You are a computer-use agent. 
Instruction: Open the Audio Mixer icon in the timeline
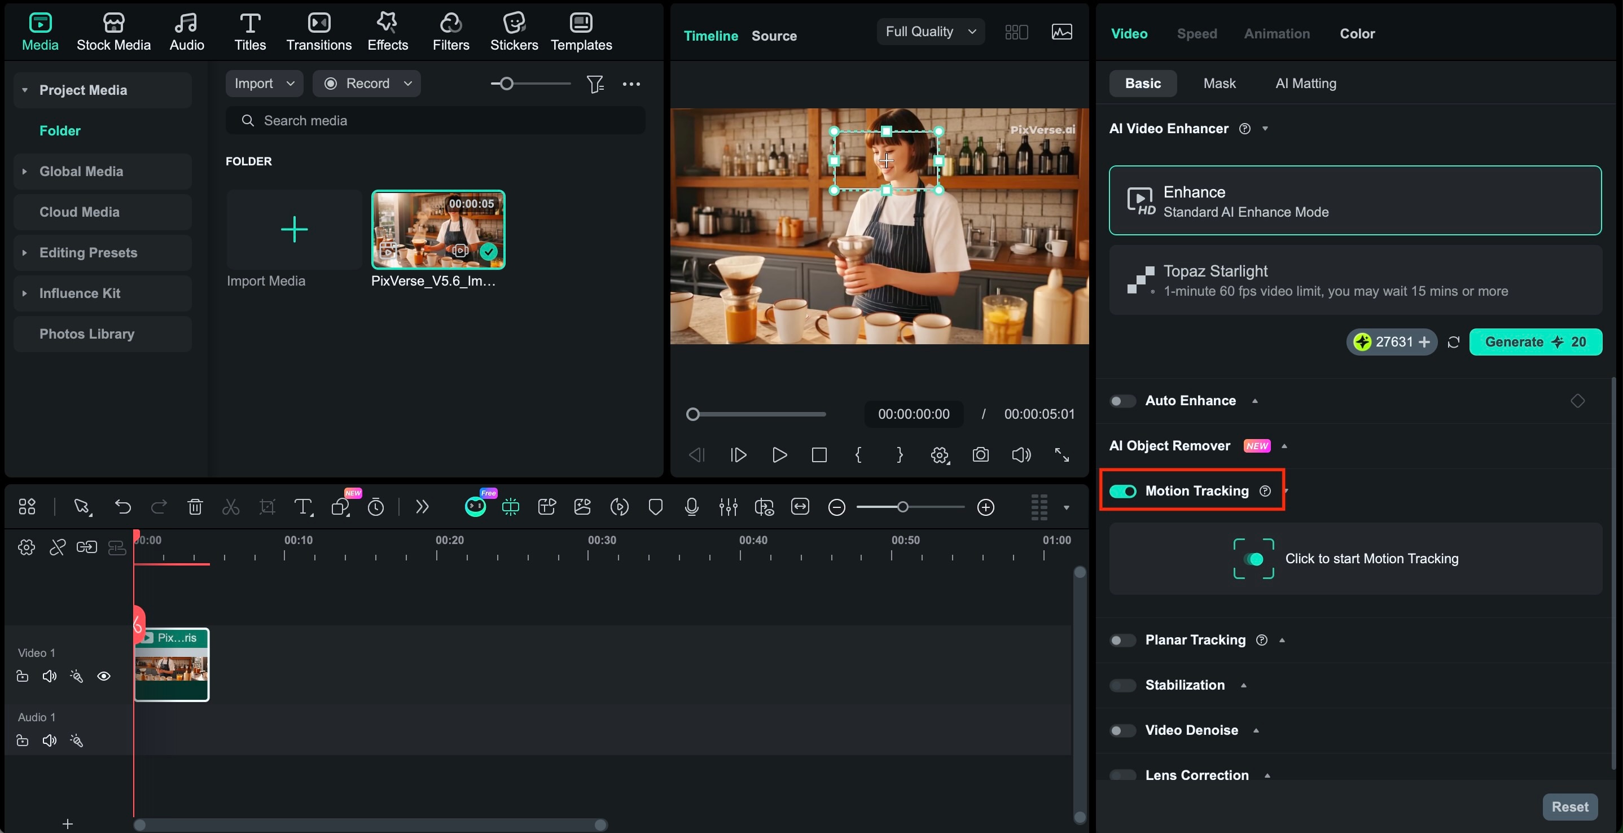[x=728, y=507]
